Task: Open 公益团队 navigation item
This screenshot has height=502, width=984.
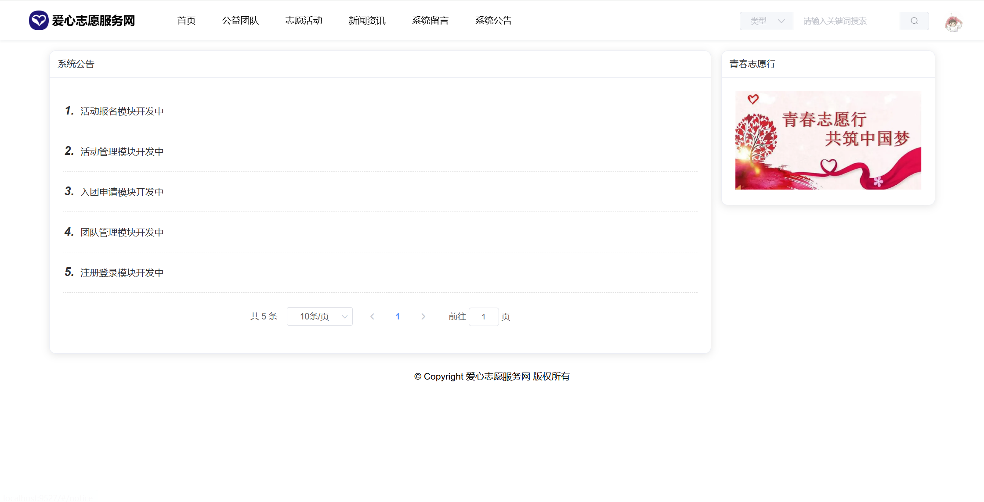Action: tap(240, 21)
